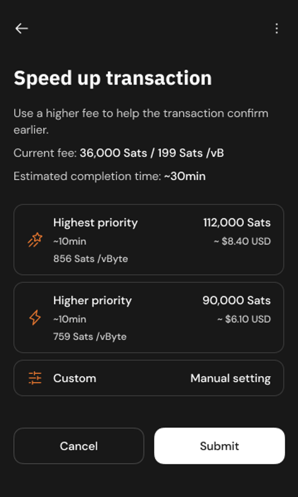Open the three-dot overflow menu

277,28
